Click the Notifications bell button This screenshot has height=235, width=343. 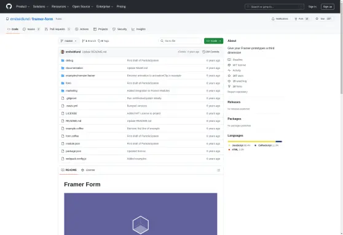coord(280,19)
